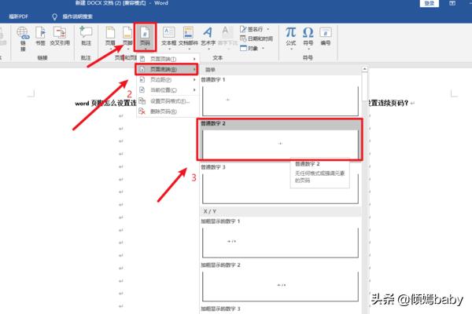Open the 公式 (equation) pi icon
Screen dimensions: 472x314
pyautogui.click(x=290, y=36)
